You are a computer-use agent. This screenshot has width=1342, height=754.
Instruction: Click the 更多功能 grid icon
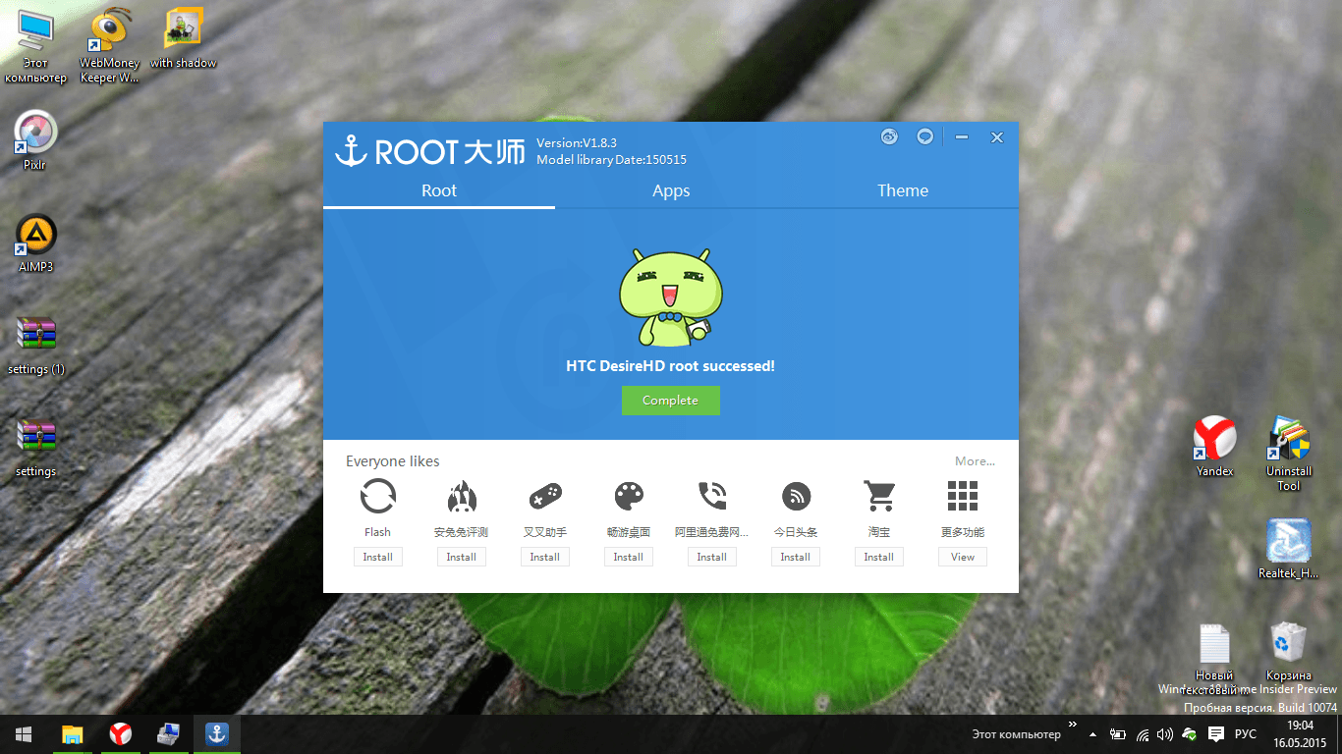[x=963, y=497]
